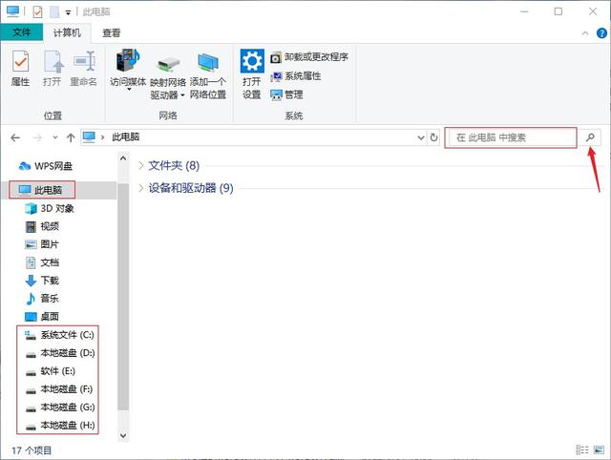
Task: Switch to details view icon in status bar
Action: coord(582,450)
